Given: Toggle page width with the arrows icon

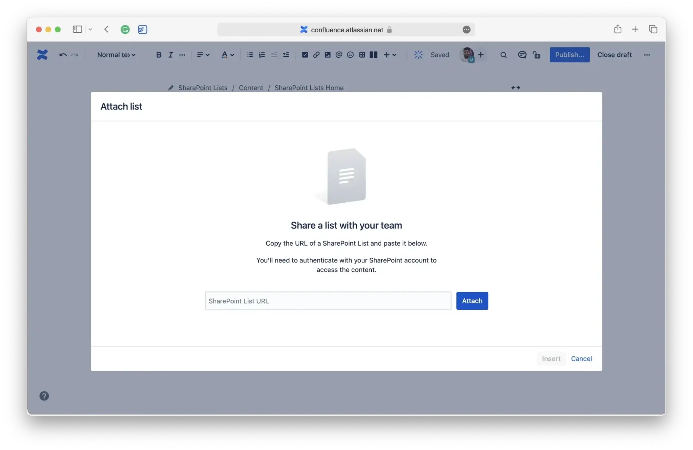Looking at the screenshot, I should pyautogui.click(x=516, y=88).
